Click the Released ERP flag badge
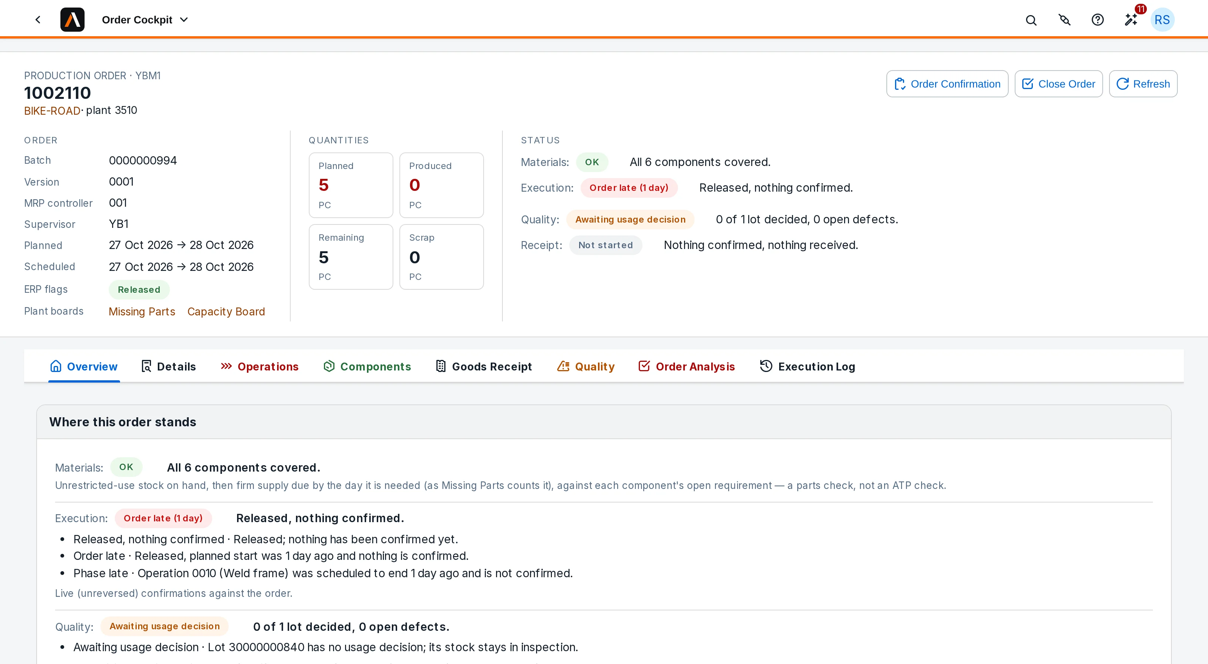 [x=139, y=290]
